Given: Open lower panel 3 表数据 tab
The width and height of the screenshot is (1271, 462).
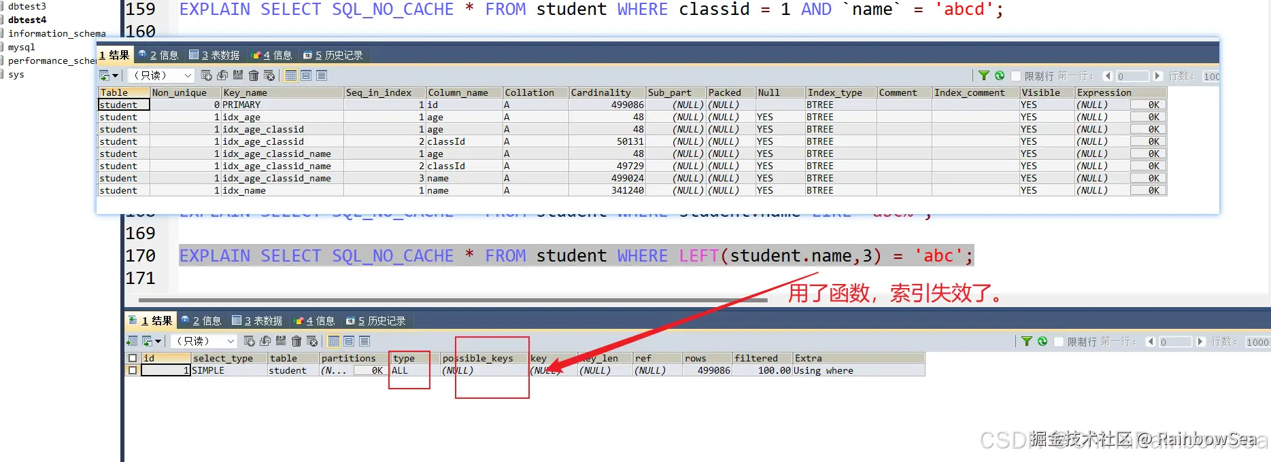Looking at the screenshot, I should (x=257, y=321).
